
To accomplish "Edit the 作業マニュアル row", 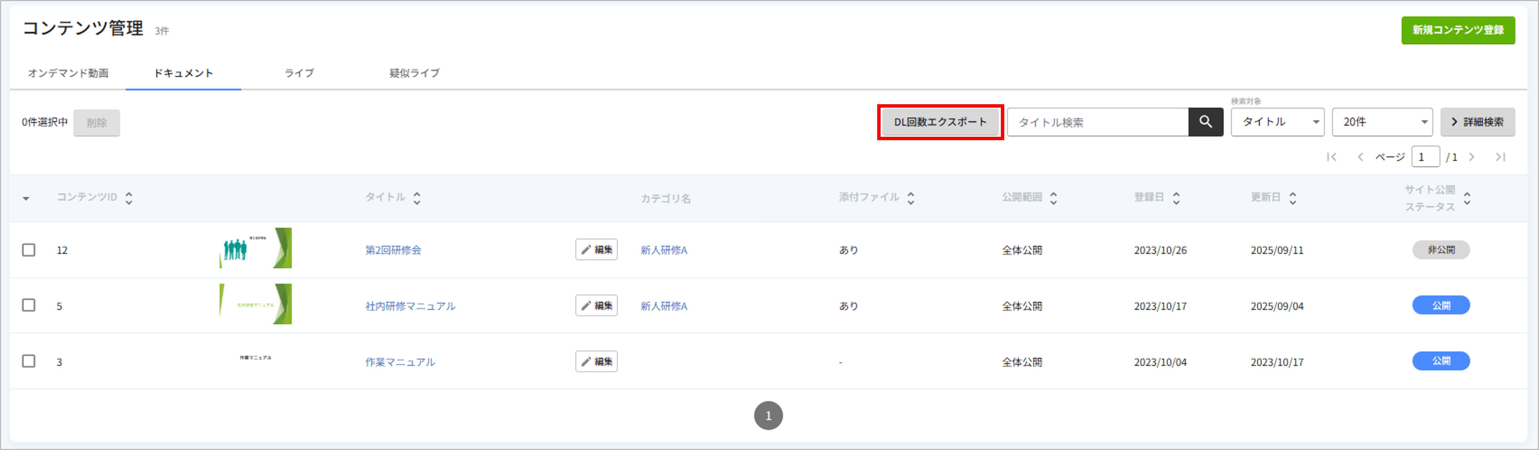I will tap(596, 362).
